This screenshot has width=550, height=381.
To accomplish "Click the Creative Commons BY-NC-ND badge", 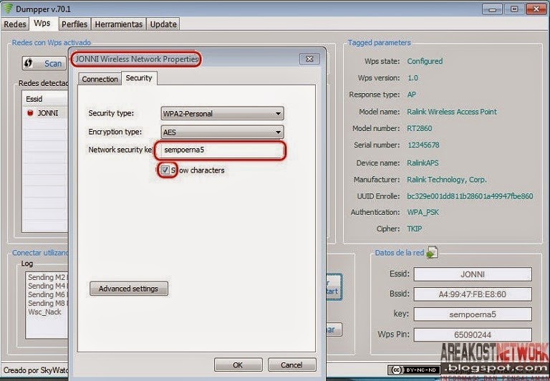I will point(414,370).
